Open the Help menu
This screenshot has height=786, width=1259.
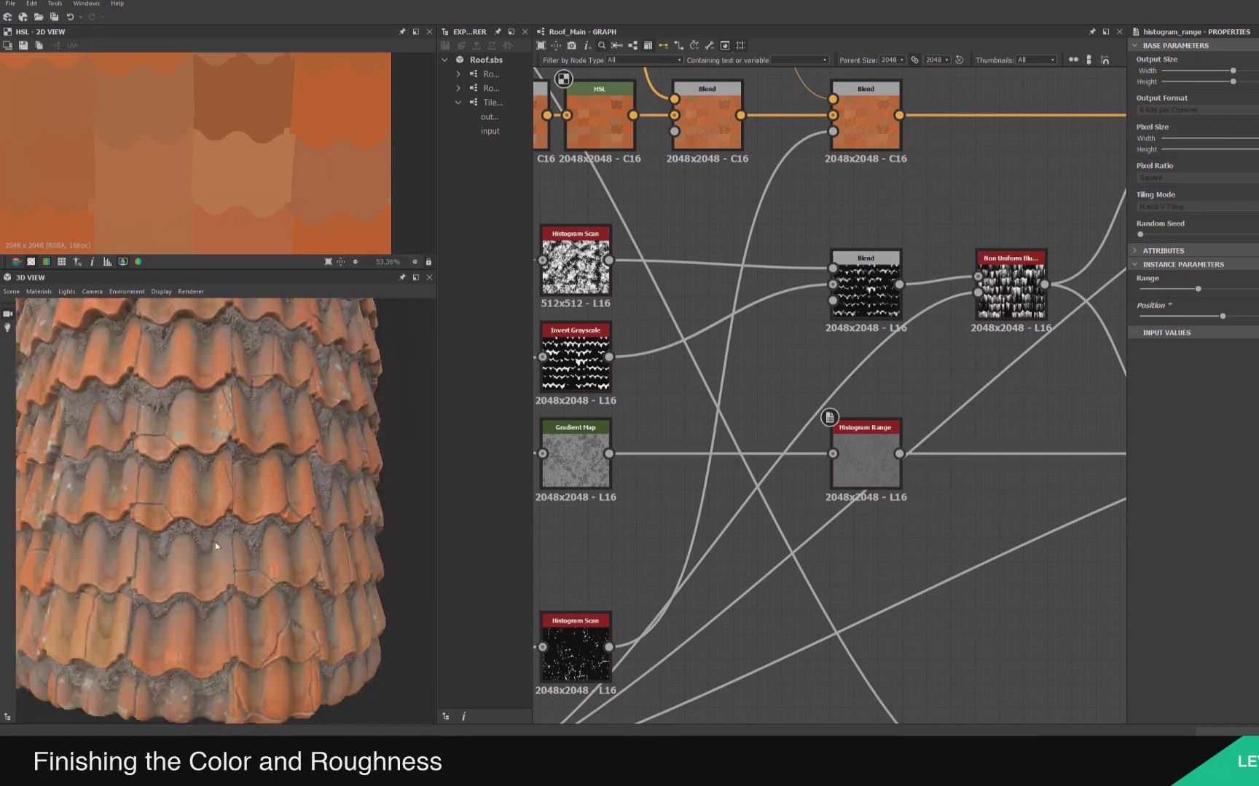pos(117,4)
